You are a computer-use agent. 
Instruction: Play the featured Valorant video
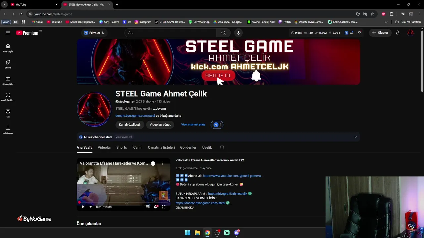(83, 207)
